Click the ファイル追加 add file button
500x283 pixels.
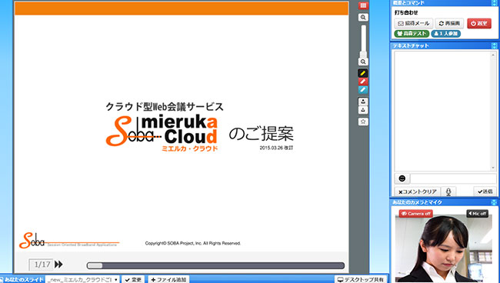coord(168,279)
